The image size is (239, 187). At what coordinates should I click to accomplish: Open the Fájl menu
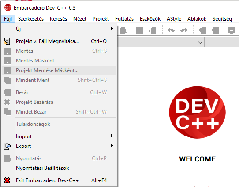point(8,19)
